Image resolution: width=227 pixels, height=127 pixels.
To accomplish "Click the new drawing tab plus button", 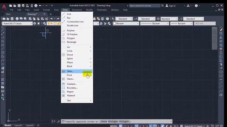I will (x=50, y=14).
